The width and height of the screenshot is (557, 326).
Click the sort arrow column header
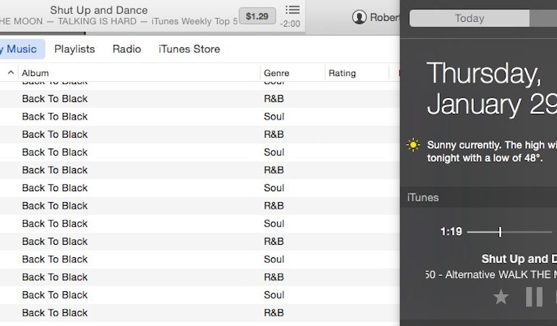coord(10,73)
